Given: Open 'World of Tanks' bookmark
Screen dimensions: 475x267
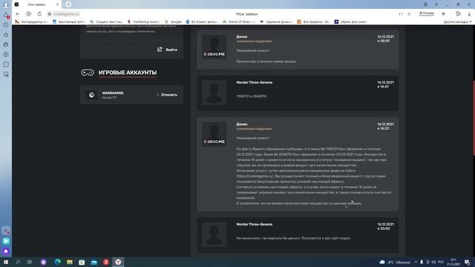Looking at the screenshot, I should tap(239, 22).
